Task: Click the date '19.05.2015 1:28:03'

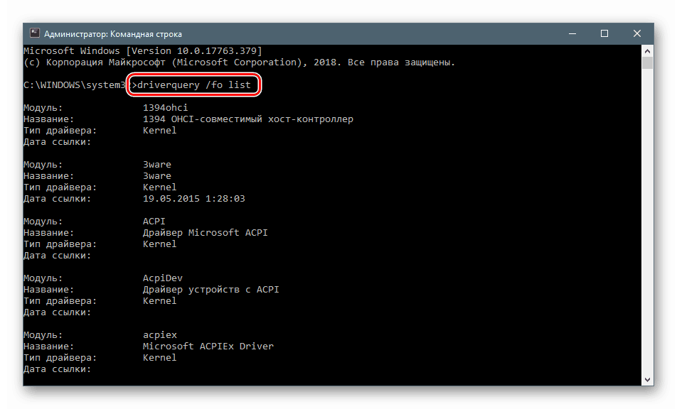Action: [194, 199]
